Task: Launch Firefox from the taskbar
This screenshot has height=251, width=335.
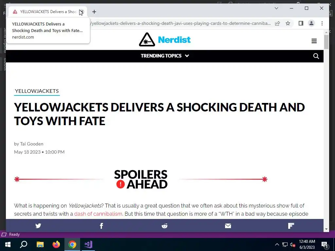Action: click(56, 244)
